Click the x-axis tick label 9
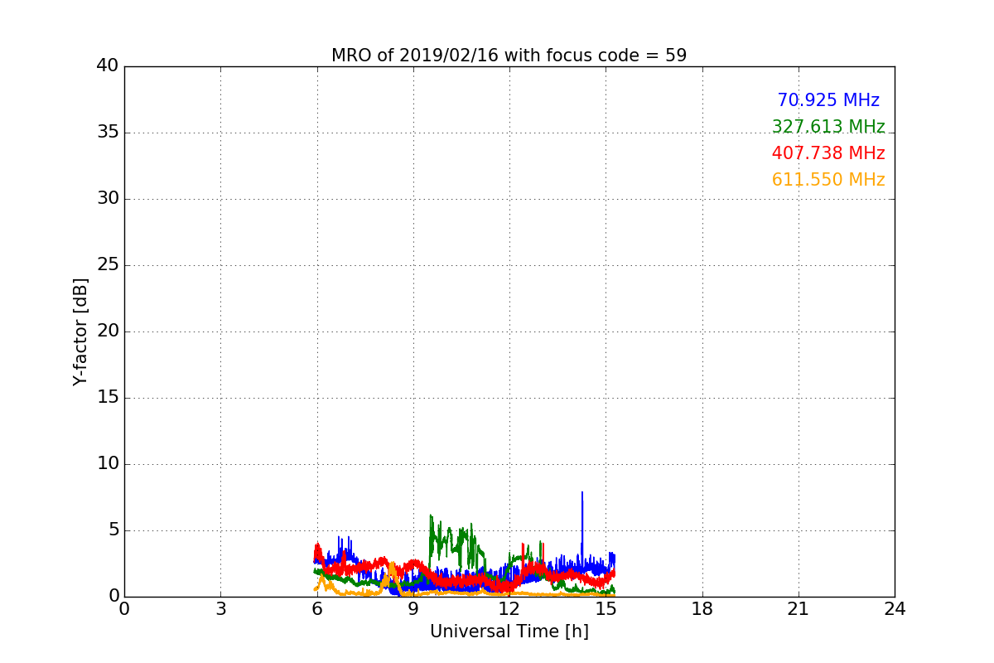Viewport: 994px width, 663px height. [x=413, y=610]
